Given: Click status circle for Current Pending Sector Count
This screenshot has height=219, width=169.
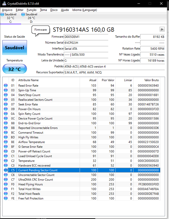Looking at the screenshot, I should tap(6, 170).
